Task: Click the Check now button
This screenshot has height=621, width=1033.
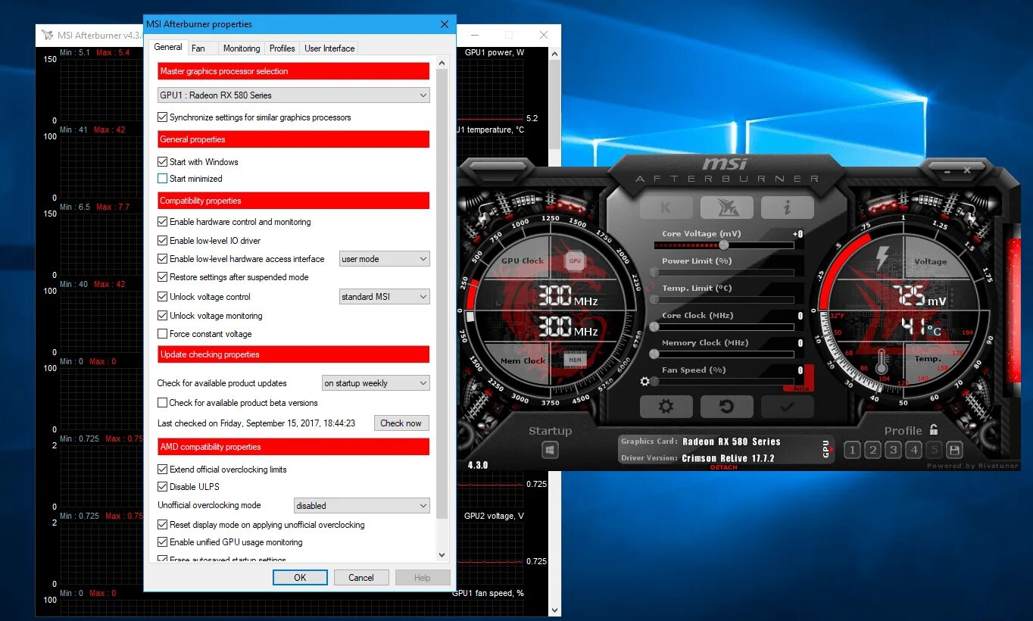Action: coord(401,423)
